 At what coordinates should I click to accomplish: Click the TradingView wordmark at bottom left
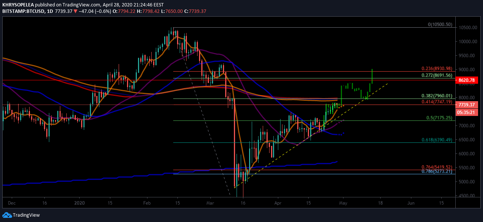[26, 215]
